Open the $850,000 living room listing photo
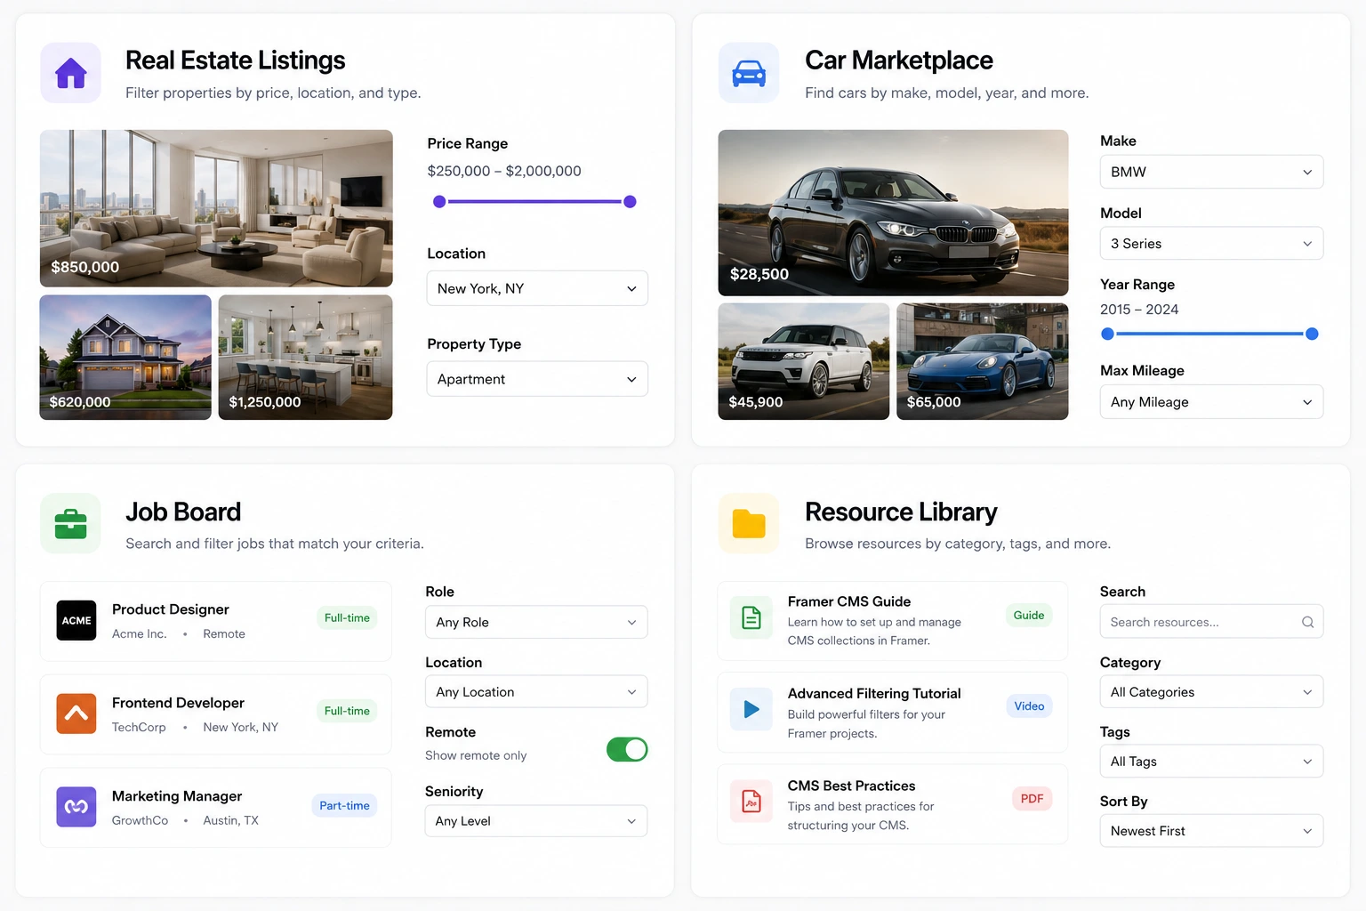This screenshot has height=911, width=1366. coord(216,208)
